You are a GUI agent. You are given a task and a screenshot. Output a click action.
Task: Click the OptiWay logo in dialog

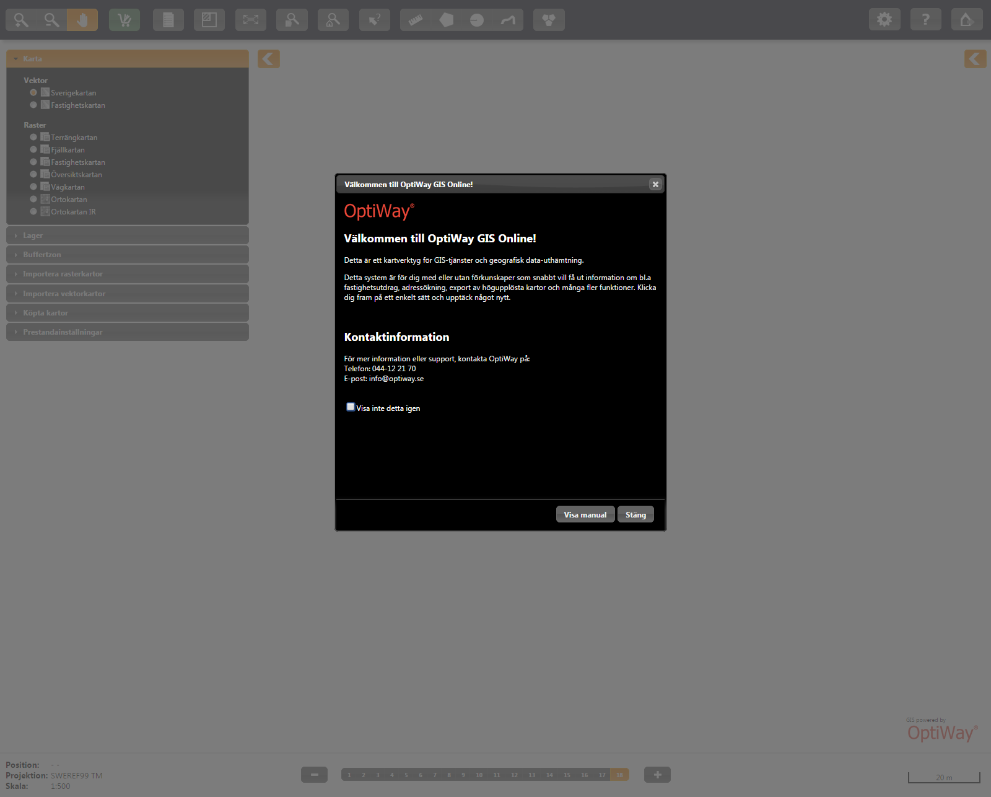[x=379, y=211]
